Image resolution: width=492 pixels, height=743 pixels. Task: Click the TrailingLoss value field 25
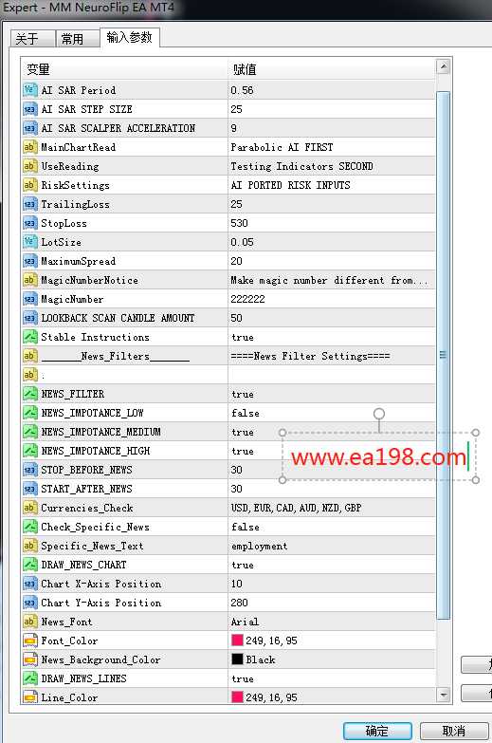coord(332,204)
